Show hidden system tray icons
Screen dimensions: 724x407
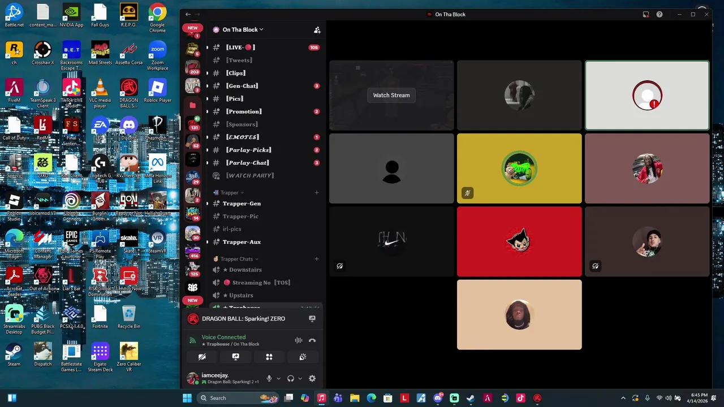[x=623, y=398]
